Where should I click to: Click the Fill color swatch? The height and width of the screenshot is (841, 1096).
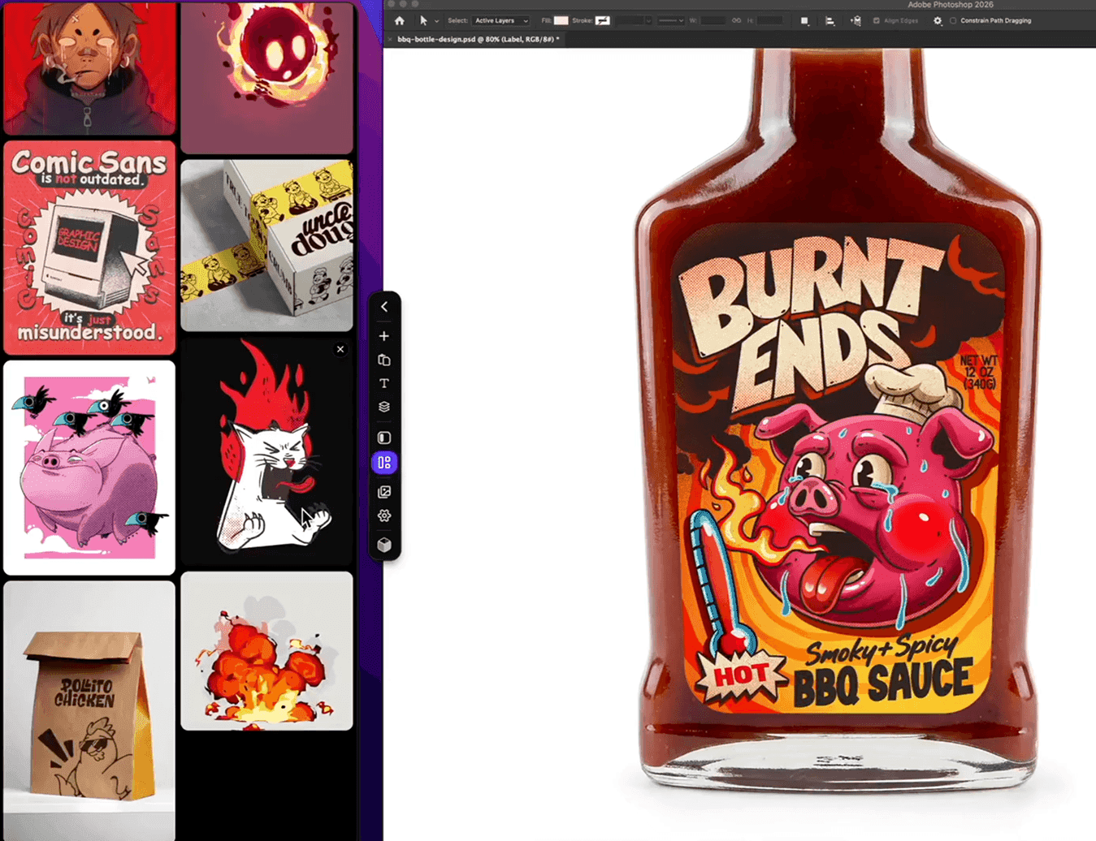coord(561,20)
